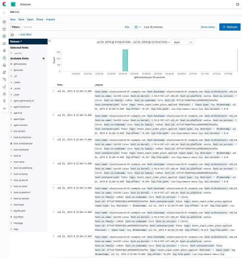Open the Maps app icon in sidebar
This screenshot has width=242, height=259.
(x=4, y=51)
